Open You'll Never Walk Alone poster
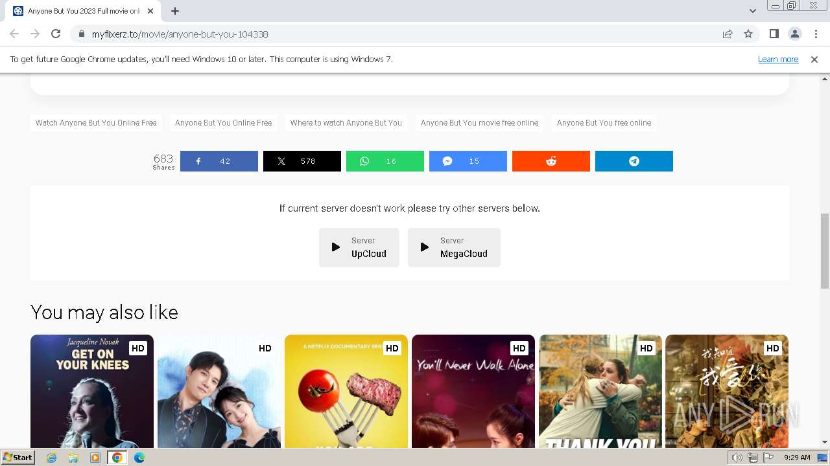Image resolution: width=830 pixels, height=466 pixels. [473, 391]
